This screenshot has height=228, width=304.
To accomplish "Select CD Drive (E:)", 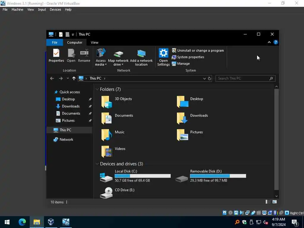I will (117, 192).
